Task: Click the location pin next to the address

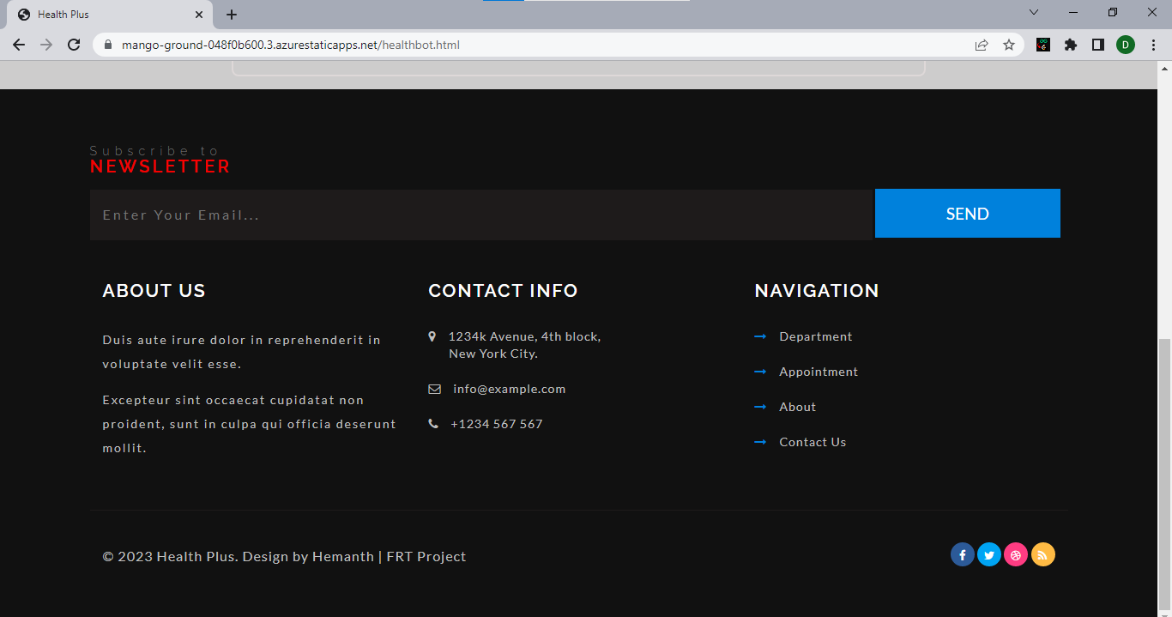Action: (433, 336)
